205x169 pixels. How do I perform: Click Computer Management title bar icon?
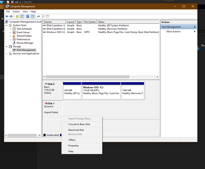click(7, 6)
